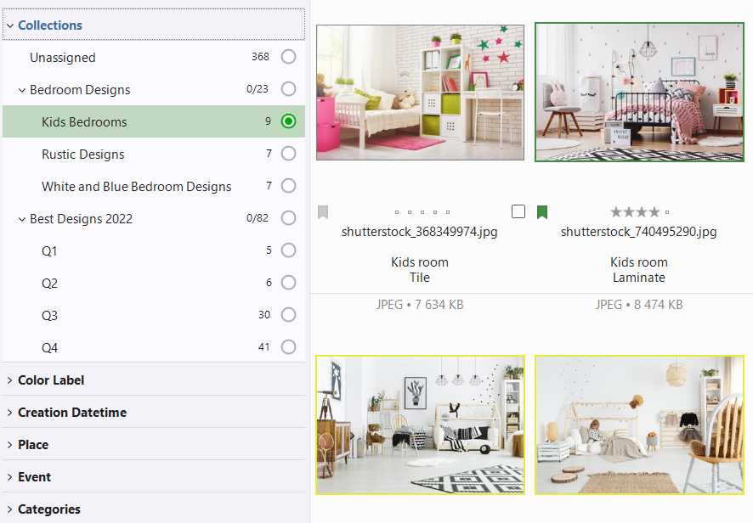
Task: Click the gray bookmark flag on shutterstock_368349974.jpg
Action: (323, 212)
